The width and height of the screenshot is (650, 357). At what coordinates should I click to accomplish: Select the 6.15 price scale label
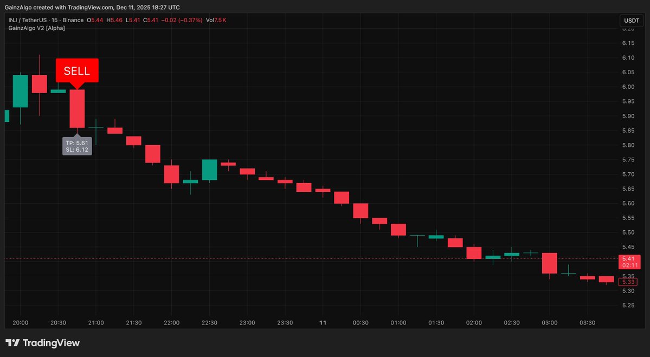point(628,43)
